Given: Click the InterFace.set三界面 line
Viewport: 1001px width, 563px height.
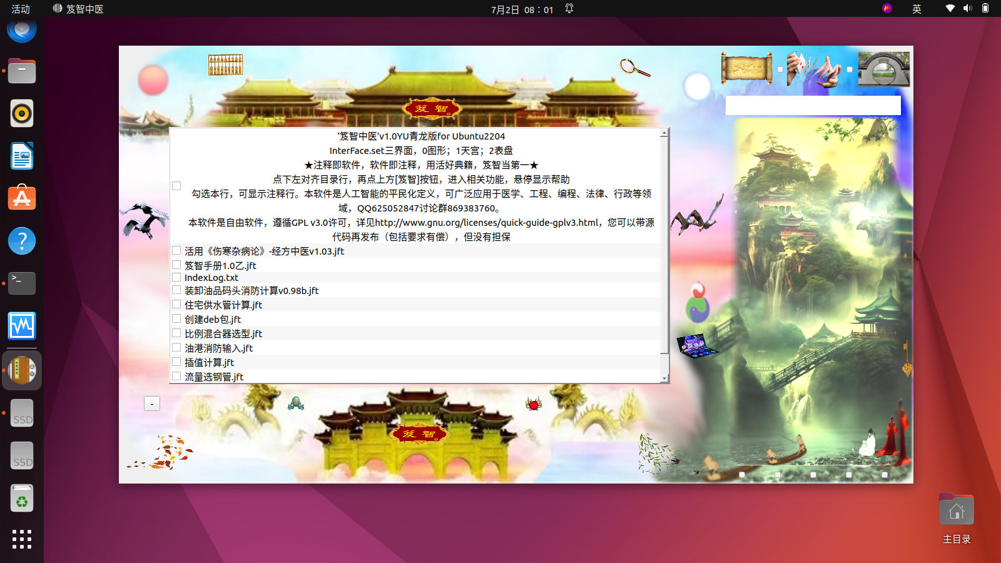Looking at the screenshot, I should [421, 151].
